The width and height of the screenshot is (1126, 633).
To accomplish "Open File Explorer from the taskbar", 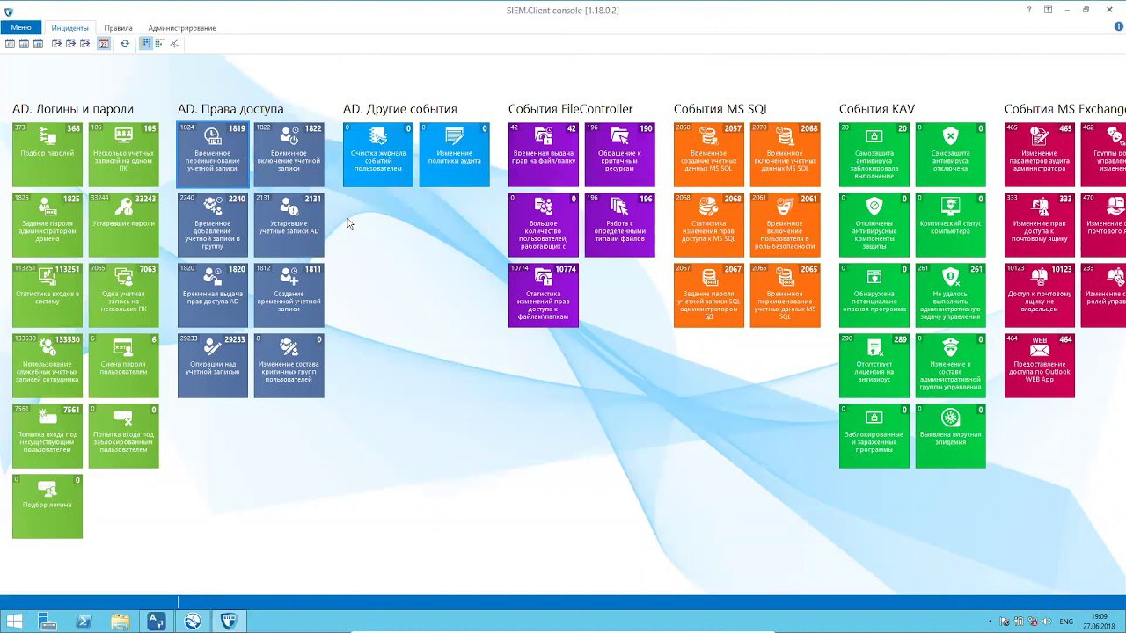I will pos(120,622).
